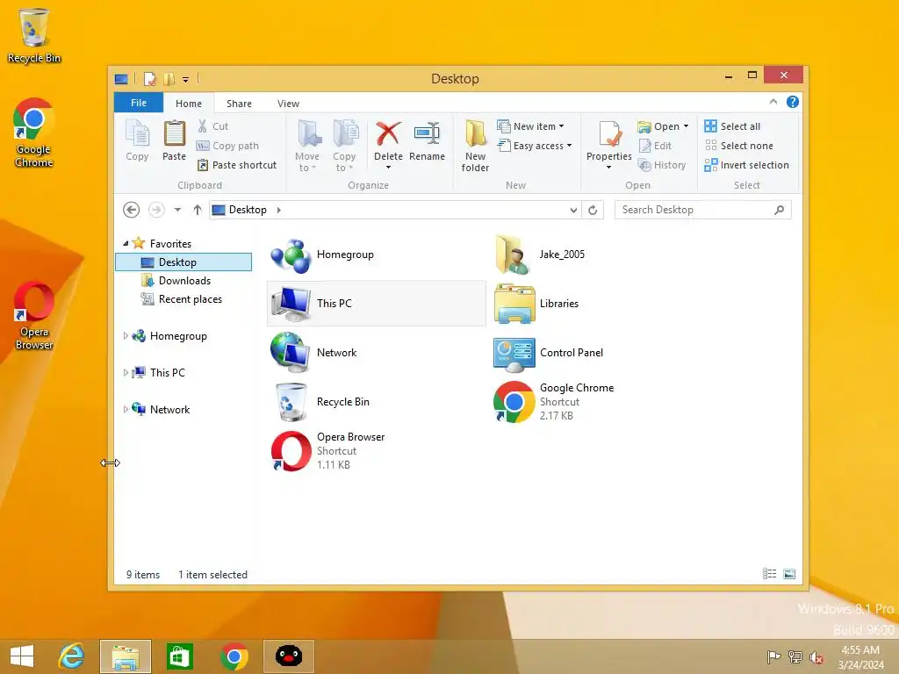
Task: Refresh the Desktop folder view
Action: (x=593, y=211)
